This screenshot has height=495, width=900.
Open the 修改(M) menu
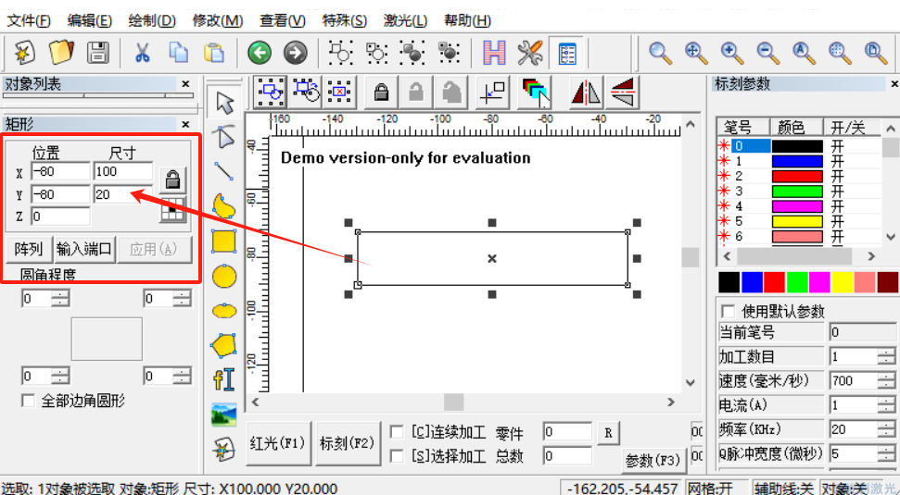217,20
